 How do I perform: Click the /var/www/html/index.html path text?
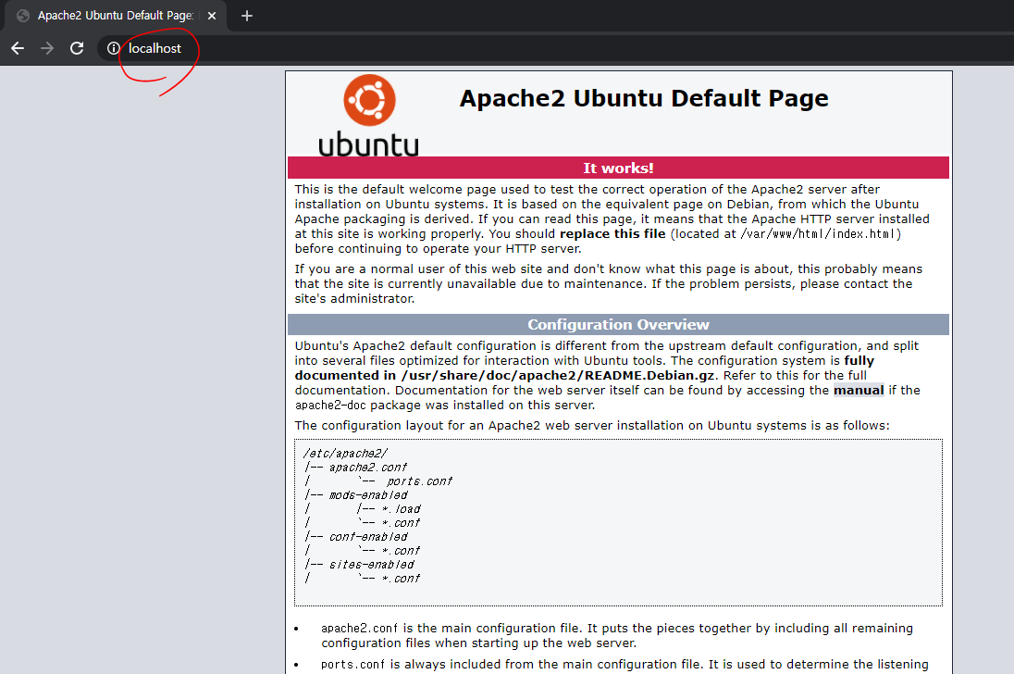coord(818,233)
